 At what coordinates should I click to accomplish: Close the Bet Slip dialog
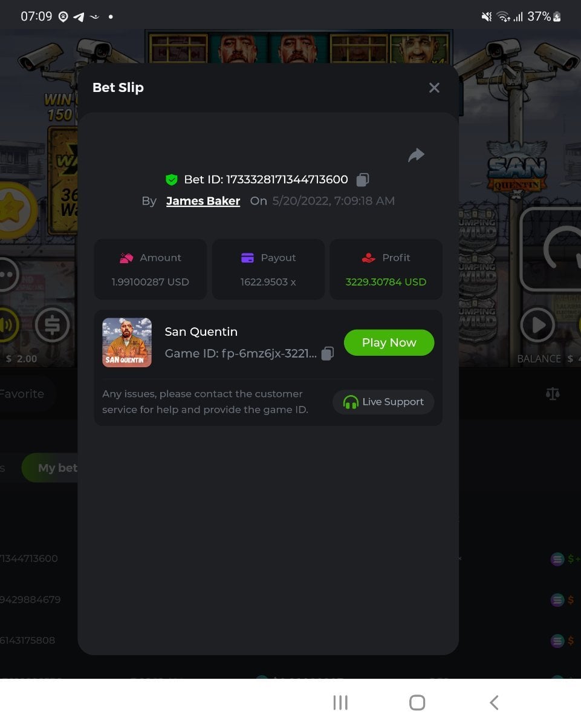pyautogui.click(x=434, y=88)
